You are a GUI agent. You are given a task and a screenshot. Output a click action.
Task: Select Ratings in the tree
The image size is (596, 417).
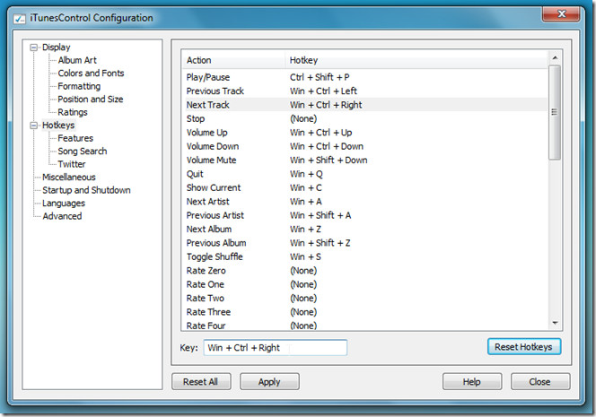click(73, 112)
